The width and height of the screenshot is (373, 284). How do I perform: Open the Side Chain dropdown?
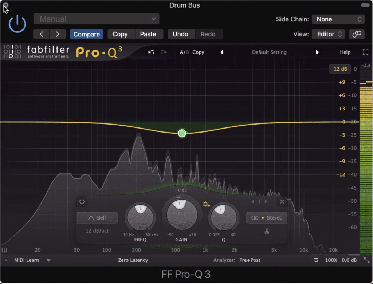[338, 19]
